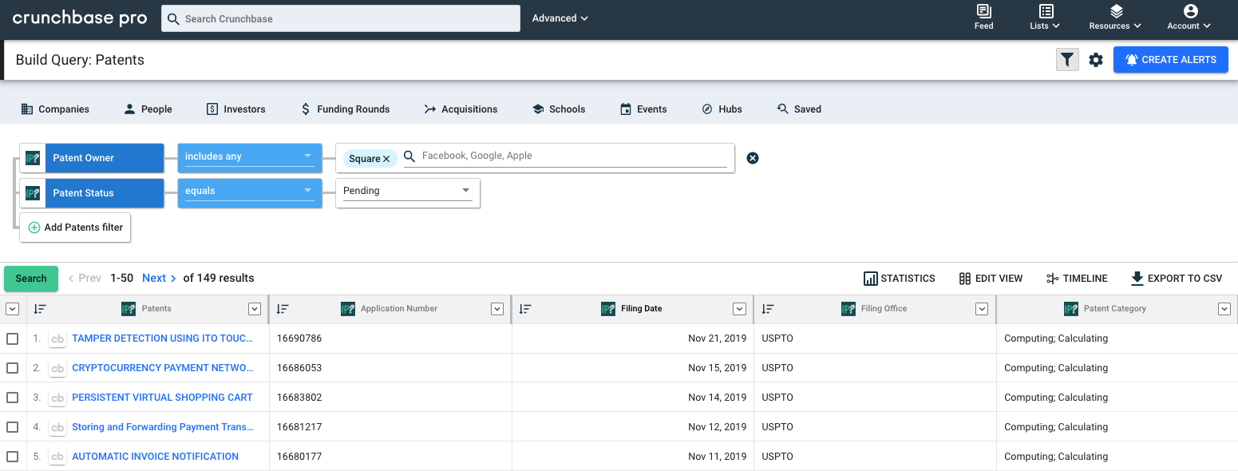Check the row 1 TAMPER DETECTION checkbox
Viewport: 1238px width, 471px height.
12,338
